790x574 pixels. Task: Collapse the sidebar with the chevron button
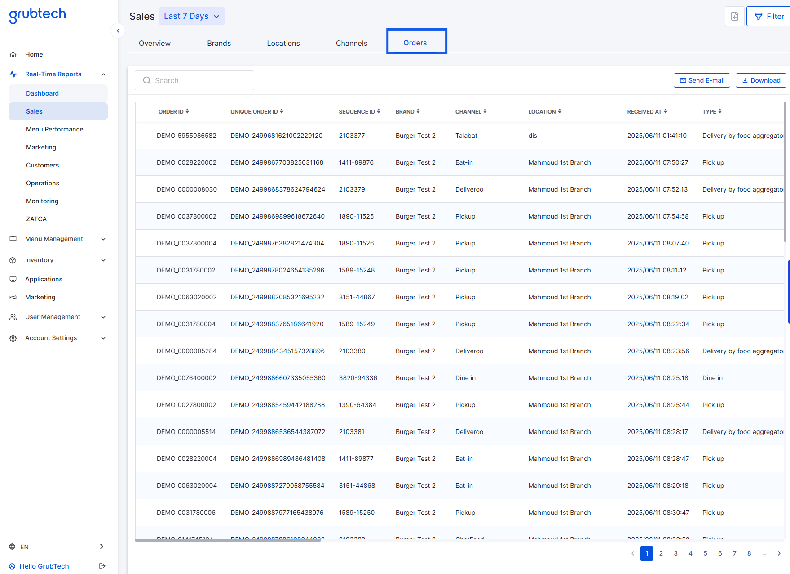(118, 31)
